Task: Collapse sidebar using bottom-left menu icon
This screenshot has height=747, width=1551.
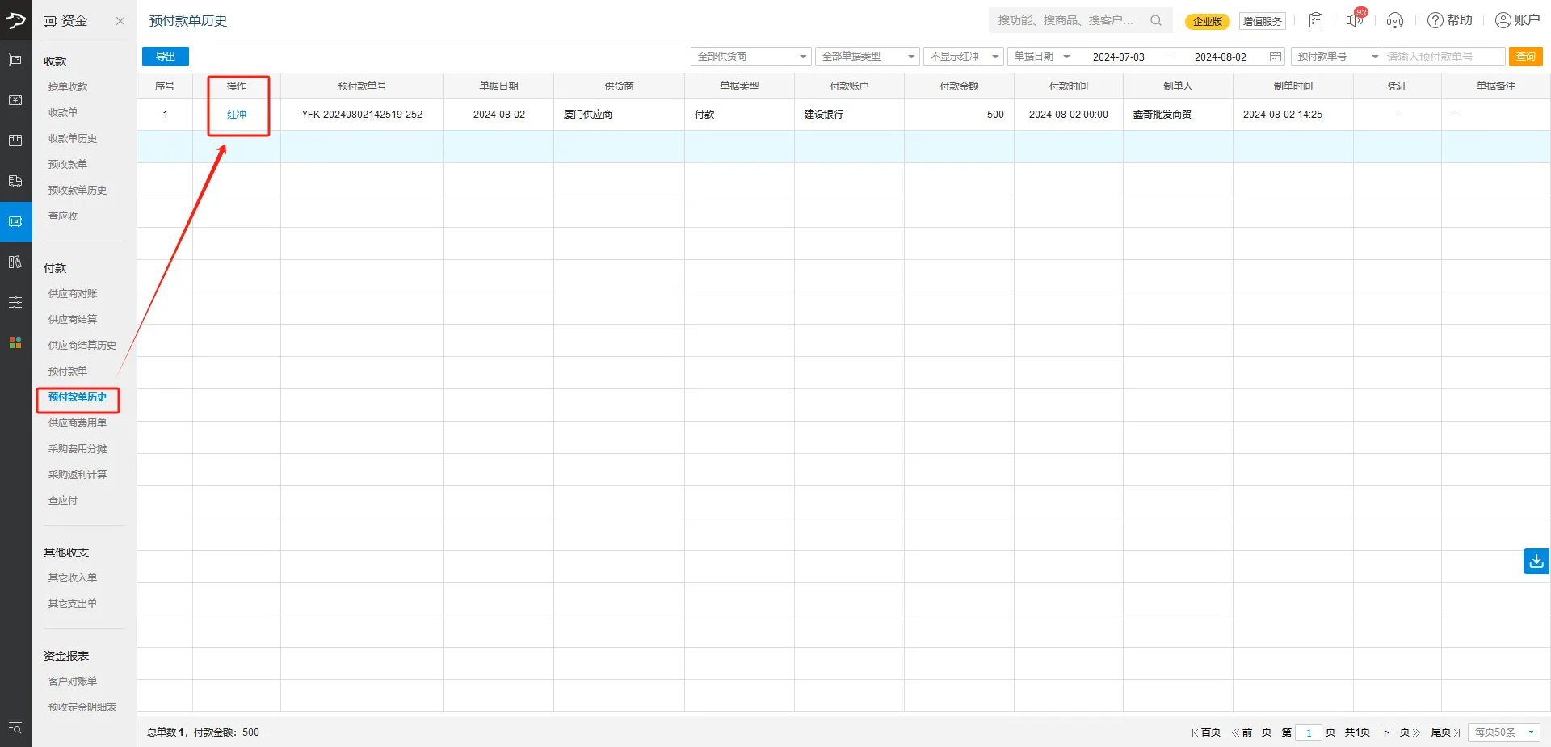Action: 15,728
